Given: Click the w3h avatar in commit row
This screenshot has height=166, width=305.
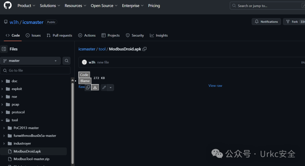Looking at the screenshot, I should tap(84, 62).
